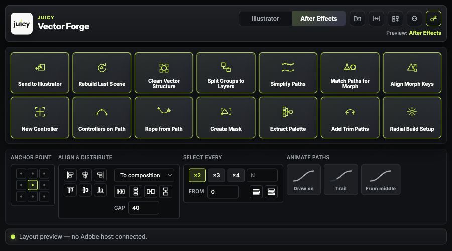Image resolution: width=452 pixels, height=251 pixels.
Task: Align layers to top edge
Action: click(70, 190)
